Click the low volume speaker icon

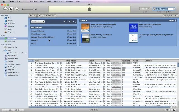[22, 9]
